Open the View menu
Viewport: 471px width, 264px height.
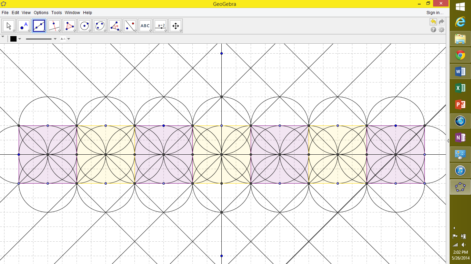[26, 13]
